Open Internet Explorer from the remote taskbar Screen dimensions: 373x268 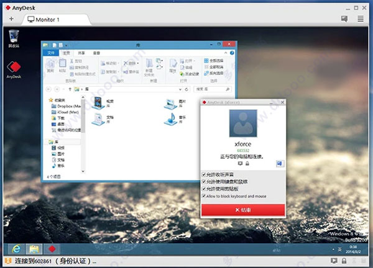[16, 249]
